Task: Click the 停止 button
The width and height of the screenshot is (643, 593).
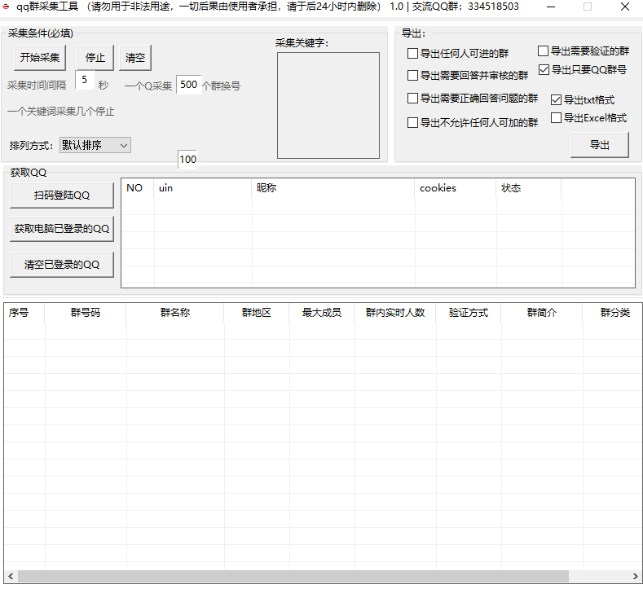Action: pos(95,57)
